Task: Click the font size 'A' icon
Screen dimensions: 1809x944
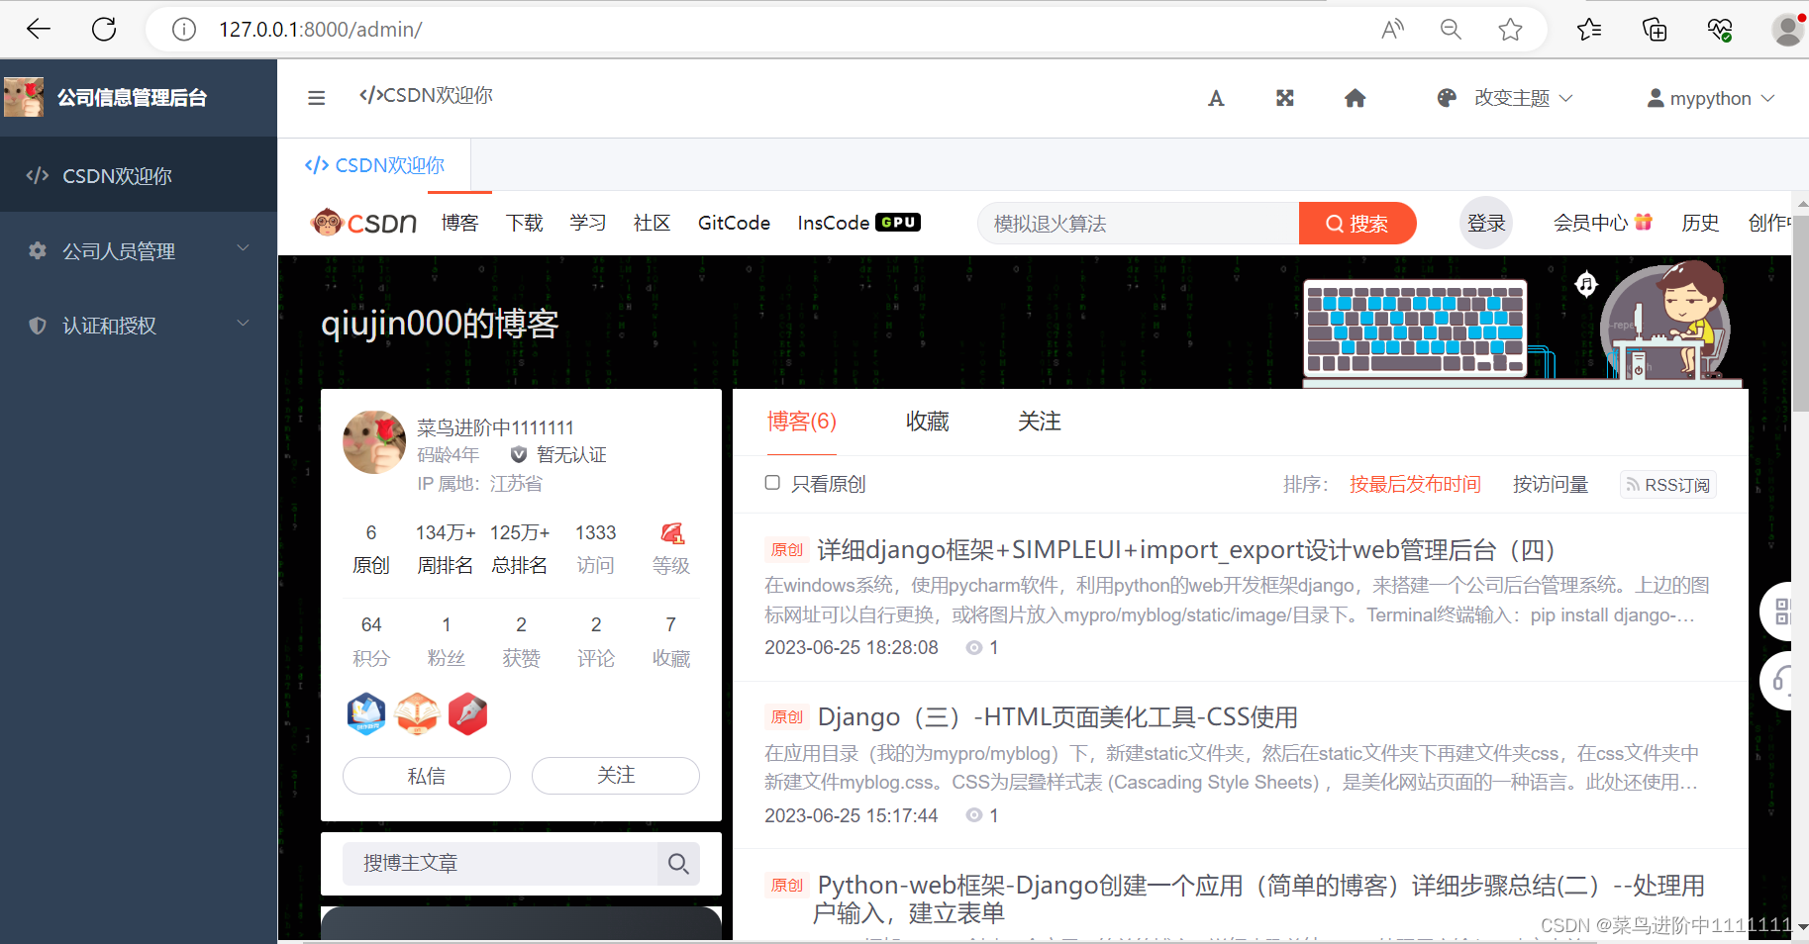Action: pos(1216,97)
